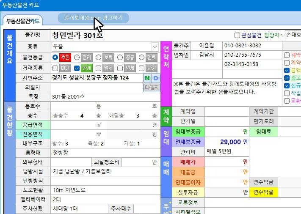Screen dimensions: 301x214
Task: Check the 관심물건 checkbox
Action: point(237,35)
